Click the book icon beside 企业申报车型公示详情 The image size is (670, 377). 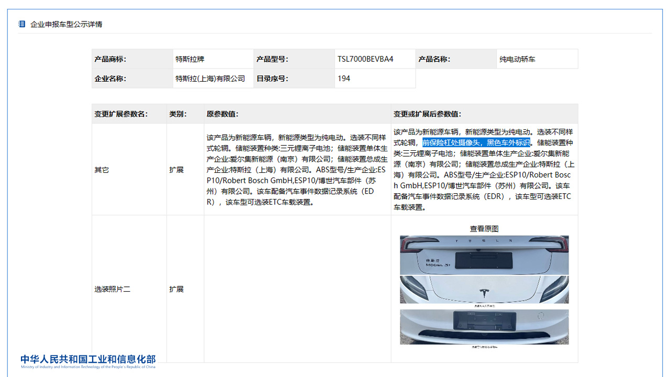tap(21, 24)
